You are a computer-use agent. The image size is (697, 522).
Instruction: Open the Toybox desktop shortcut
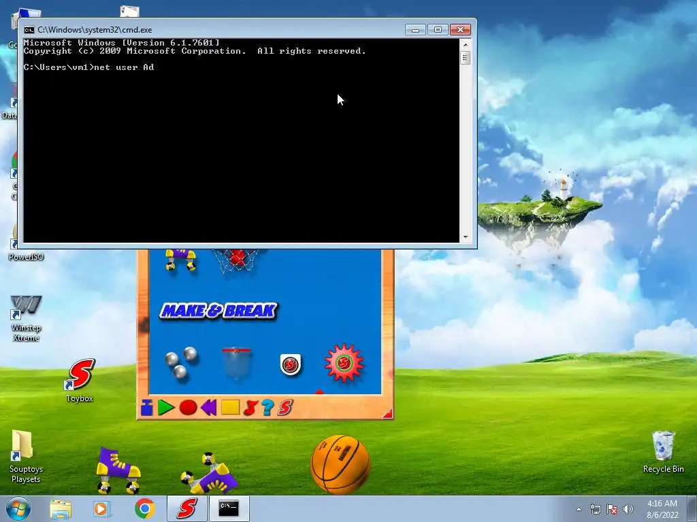point(80,381)
